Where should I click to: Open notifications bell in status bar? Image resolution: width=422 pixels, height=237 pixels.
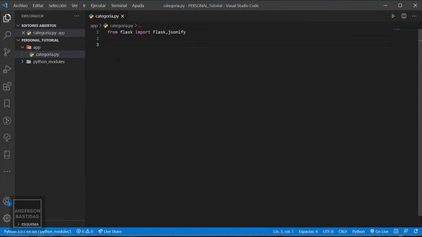tap(416, 231)
